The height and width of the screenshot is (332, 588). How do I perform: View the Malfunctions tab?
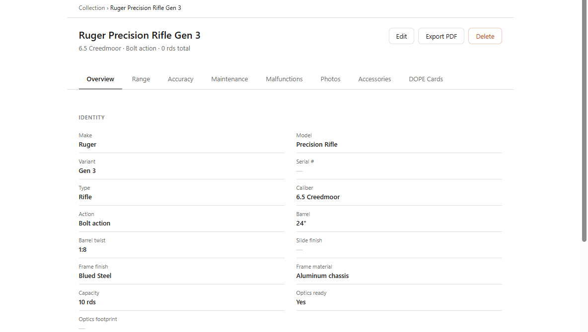(284, 79)
